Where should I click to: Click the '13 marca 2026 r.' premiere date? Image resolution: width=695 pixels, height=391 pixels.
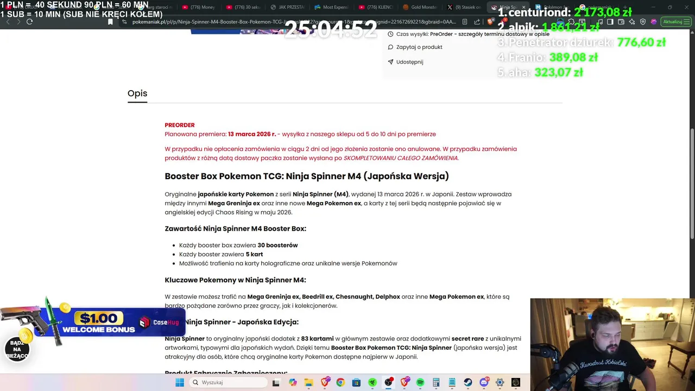(252, 134)
